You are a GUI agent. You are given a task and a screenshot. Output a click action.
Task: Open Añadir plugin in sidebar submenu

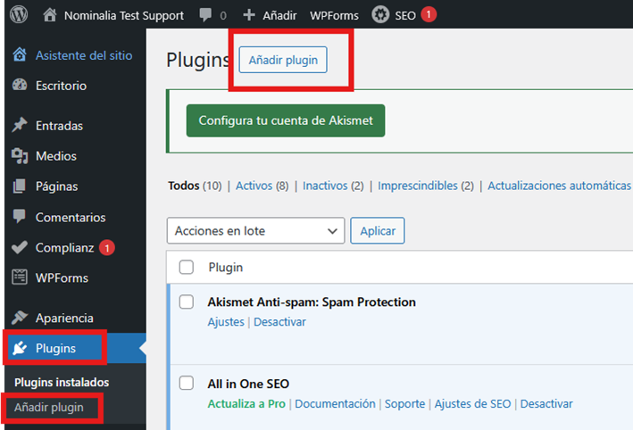coord(49,408)
